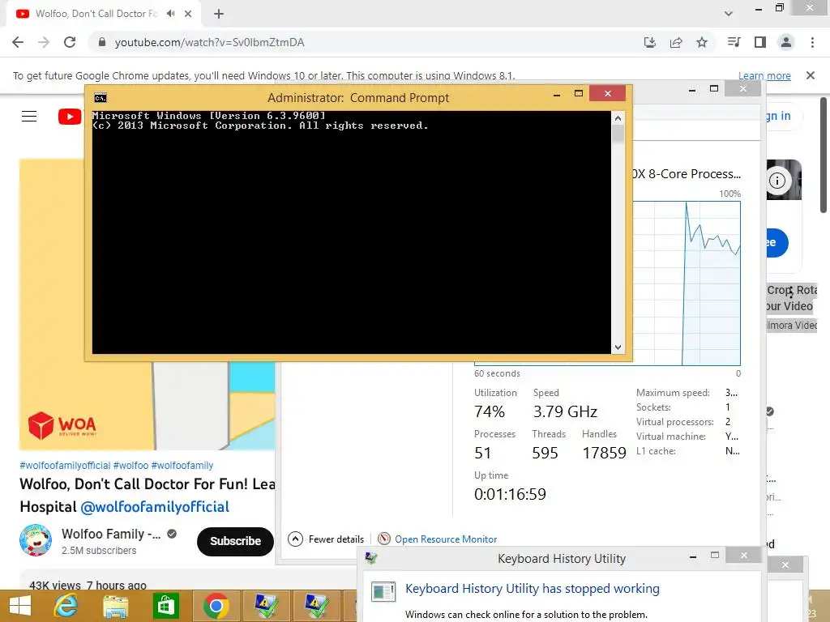The height and width of the screenshot is (622, 830).
Task: Open @wolfoofamilyofficial mention in title
Action: (x=155, y=507)
